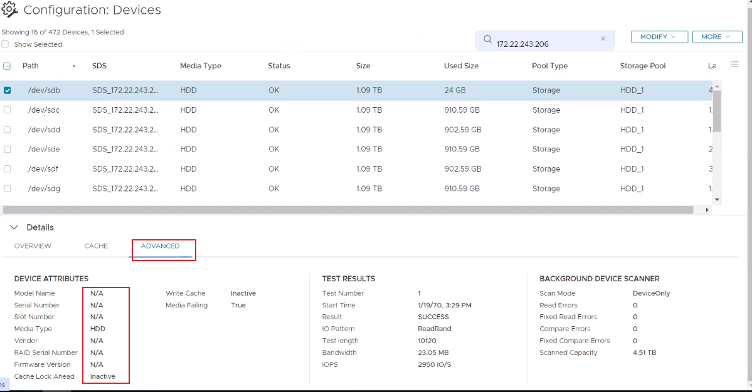
Task: Toggle the select-all header checkbox
Action: coord(7,66)
